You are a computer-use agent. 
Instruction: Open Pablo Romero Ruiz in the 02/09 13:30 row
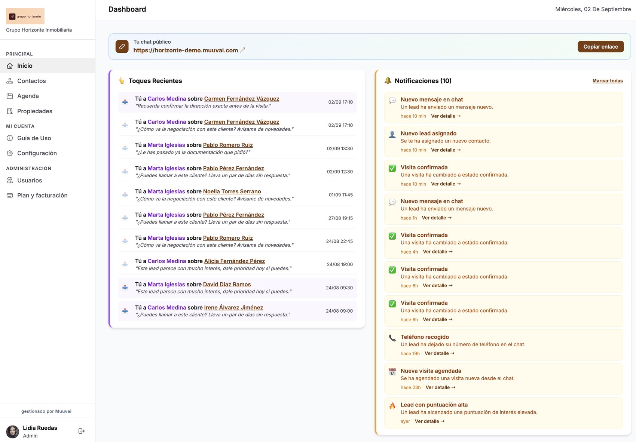pyautogui.click(x=228, y=145)
